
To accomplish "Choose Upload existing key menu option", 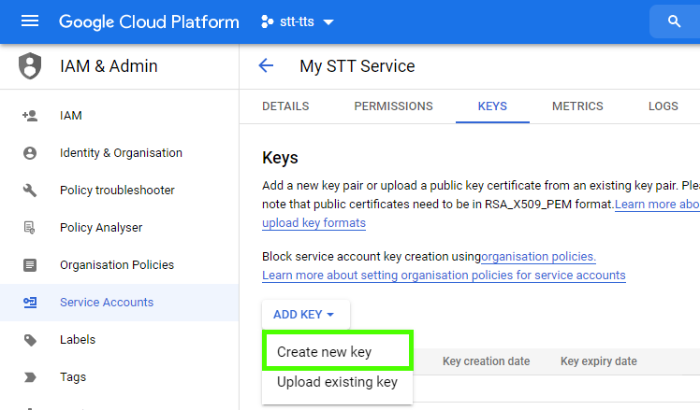I will point(338,382).
